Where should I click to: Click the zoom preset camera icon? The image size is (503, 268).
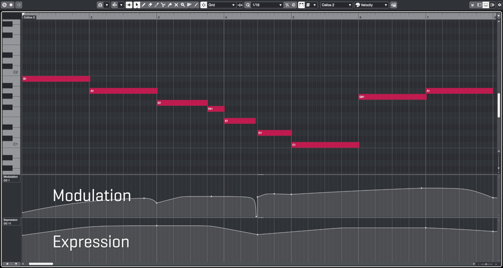click(x=101, y=5)
